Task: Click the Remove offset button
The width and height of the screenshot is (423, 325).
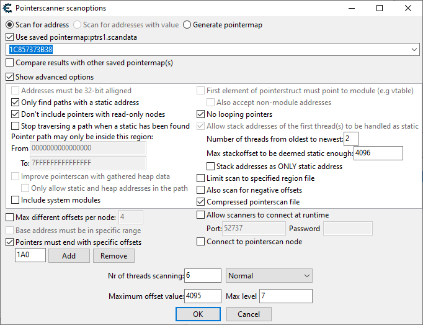Action: 114,255
